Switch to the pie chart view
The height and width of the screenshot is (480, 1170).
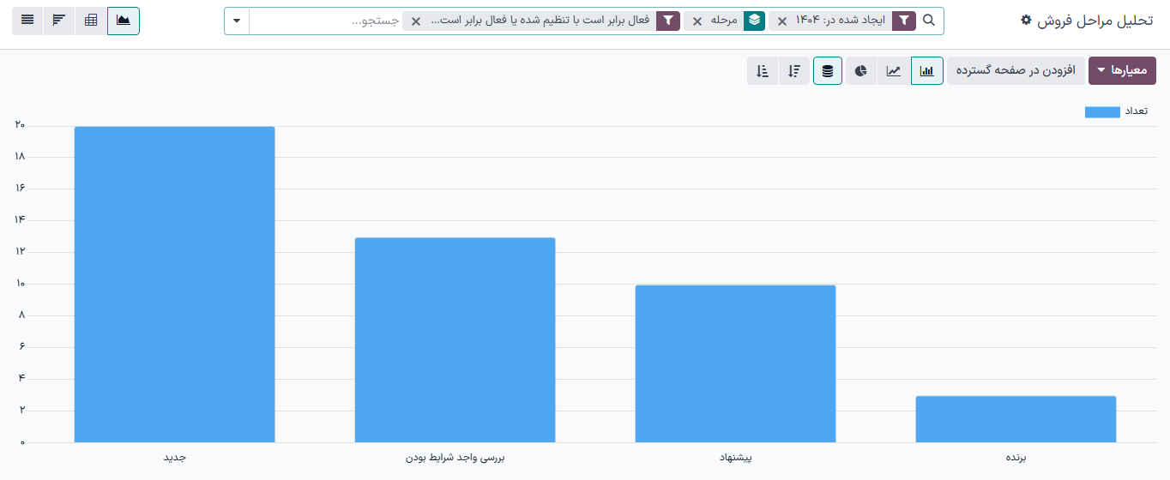point(860,71)
